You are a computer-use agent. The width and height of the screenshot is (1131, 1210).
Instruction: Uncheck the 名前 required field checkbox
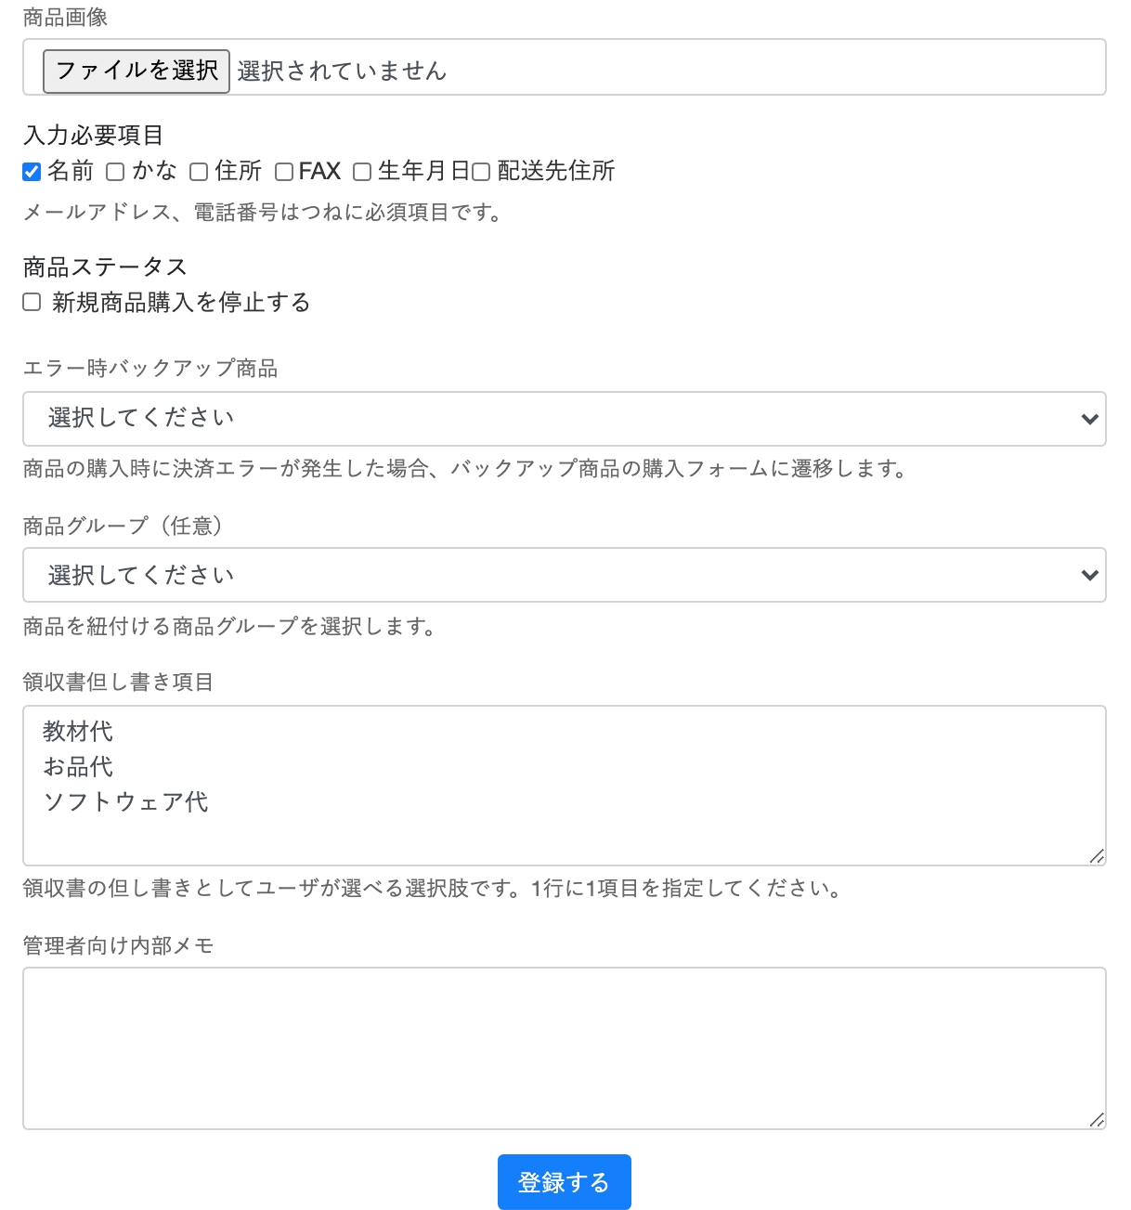(x=32, y=172)
